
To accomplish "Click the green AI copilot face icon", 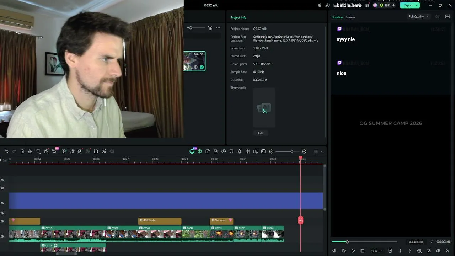I will 192,151.
